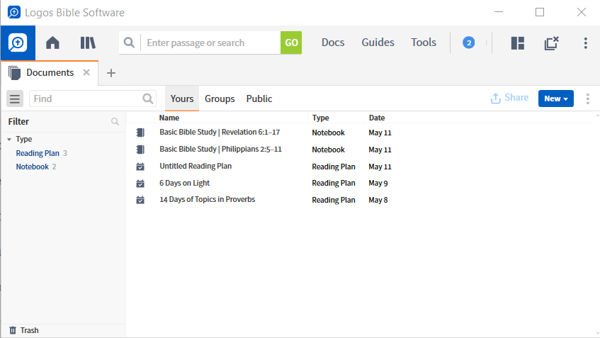Sort by the Date column header
This screenshot has height=338, width=600.
[x=377, y=118]
